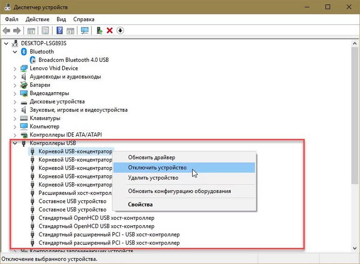
Task: Select Свойства in the context menu
Action: click(140, 204)
